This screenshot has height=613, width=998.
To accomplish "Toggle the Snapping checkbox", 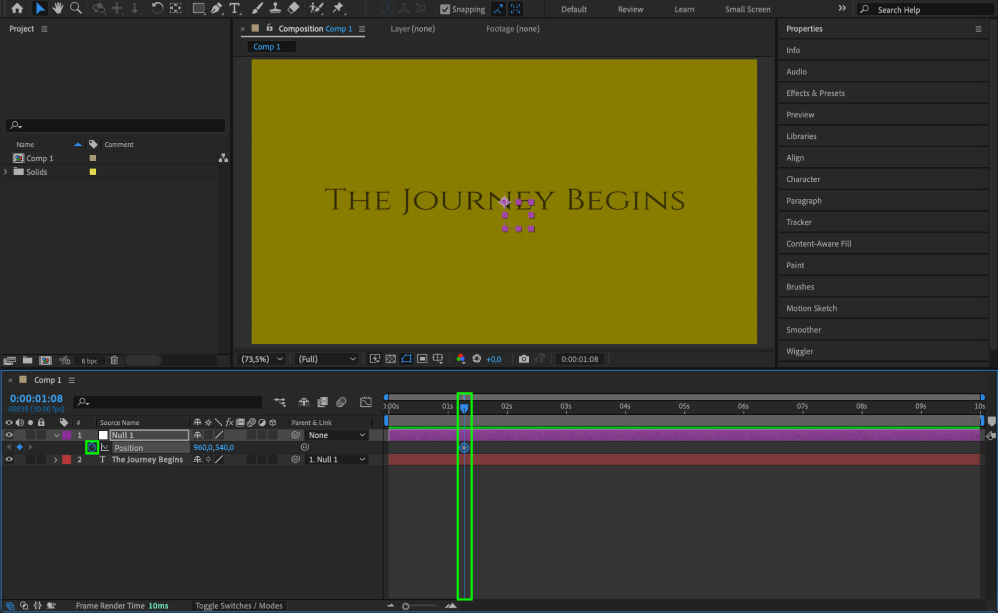I will tap(445, 9).
